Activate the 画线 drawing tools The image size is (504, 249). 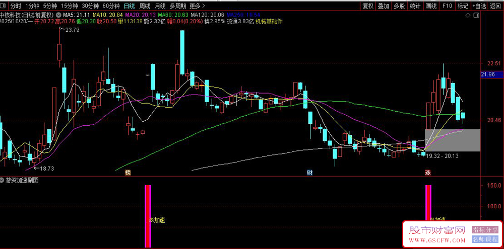(431, 6)
